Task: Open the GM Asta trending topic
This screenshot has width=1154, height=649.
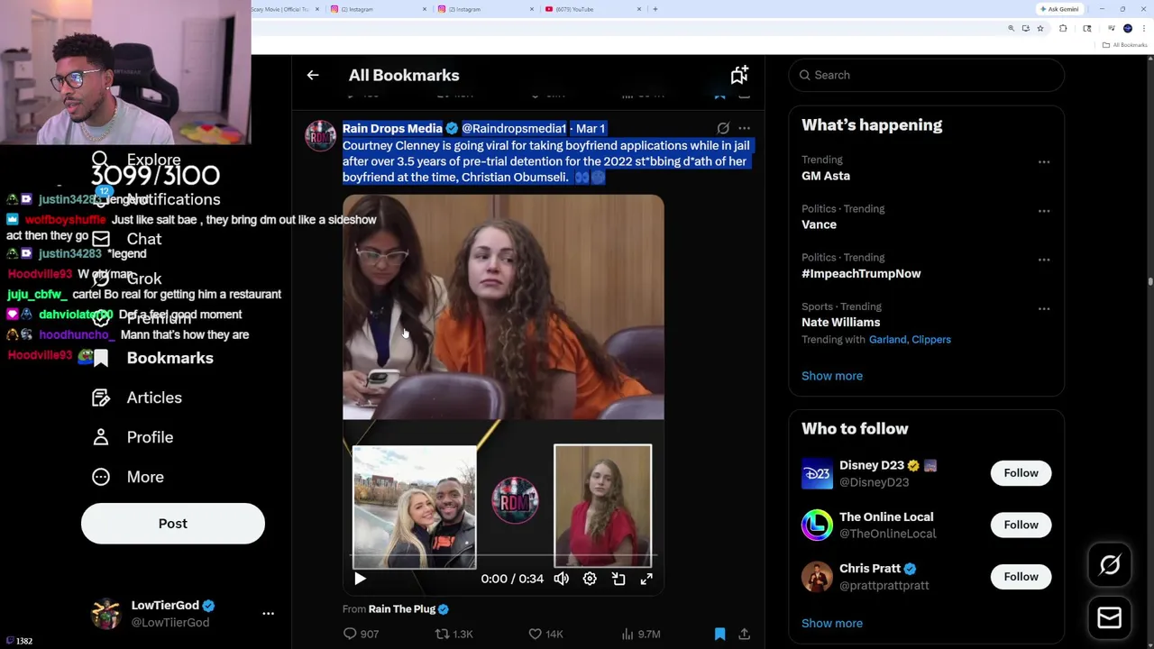Action: [826, 176]
